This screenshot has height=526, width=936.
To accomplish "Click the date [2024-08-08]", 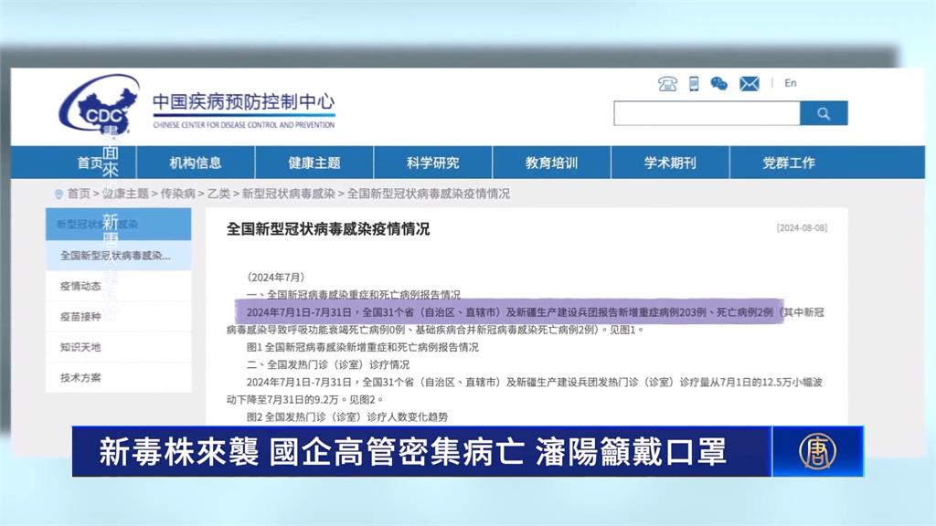I will [x=802, y=227].
